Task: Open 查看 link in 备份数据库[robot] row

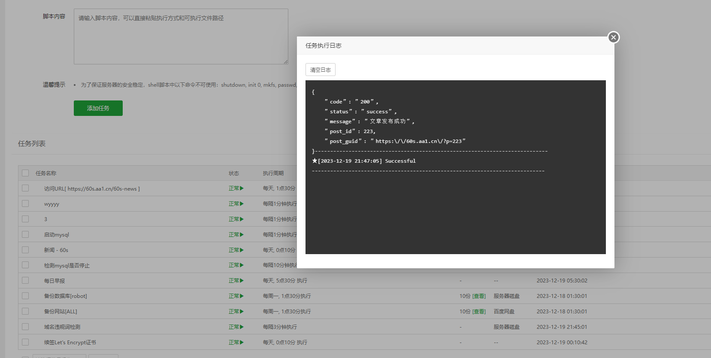Action: tap(479, 296)
